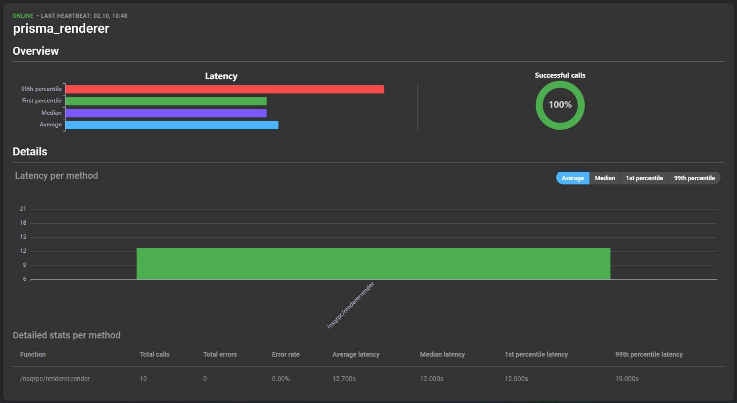Sort by the Median latency column
The height and width of the screenshot is (403, 737).
(x=442, y=354)
